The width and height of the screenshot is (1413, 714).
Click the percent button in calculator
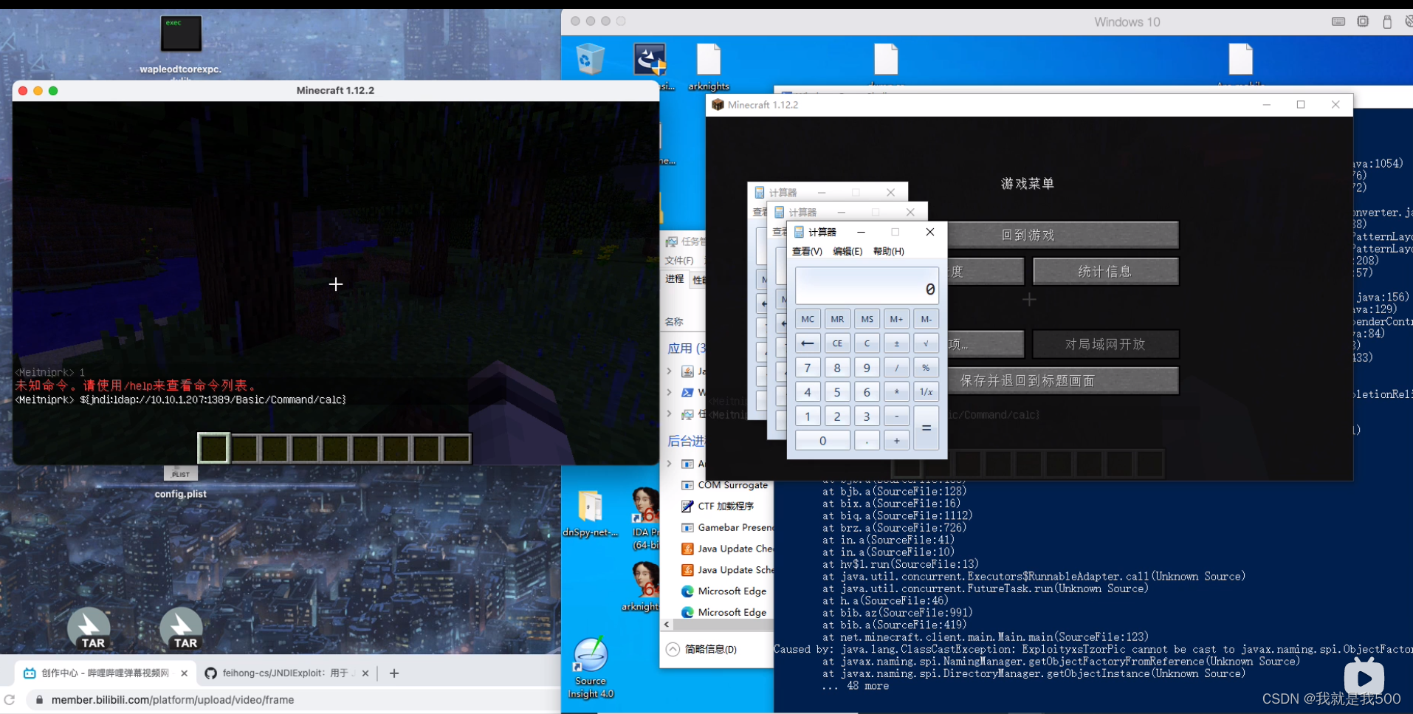click(926, 368)
